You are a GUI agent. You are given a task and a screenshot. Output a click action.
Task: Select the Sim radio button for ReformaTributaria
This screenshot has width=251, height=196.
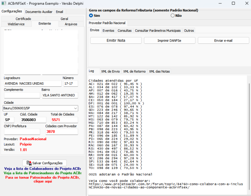coord(91,15)
